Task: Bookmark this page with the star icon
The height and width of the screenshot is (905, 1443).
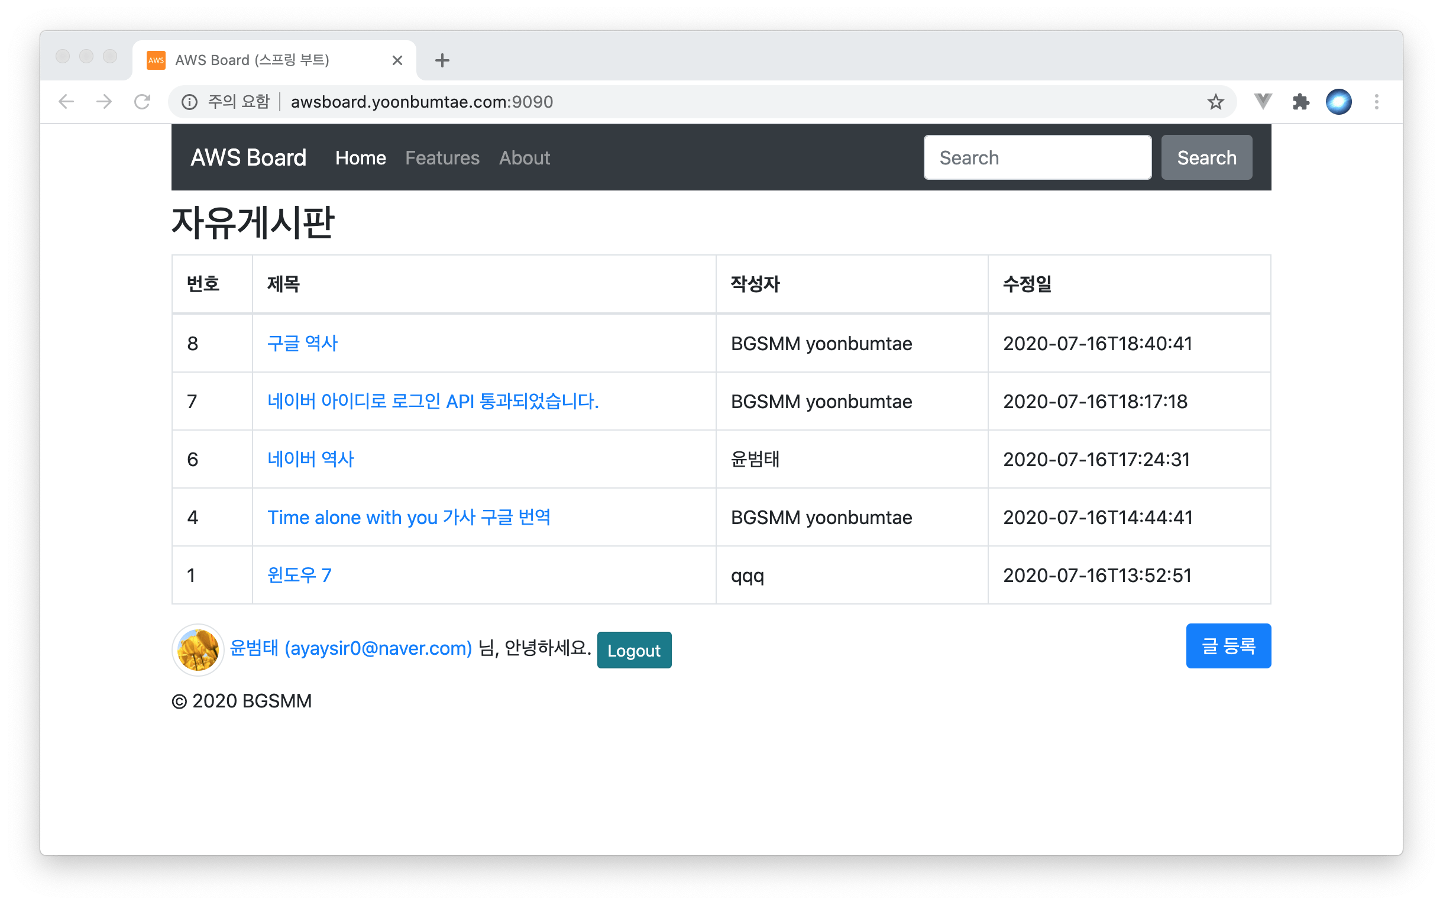Action: 1215,102
